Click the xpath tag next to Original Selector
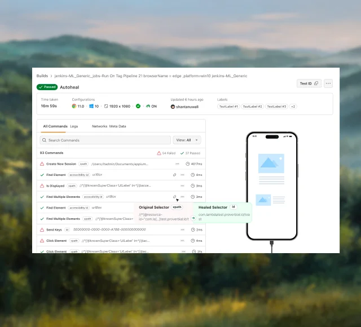Viewport: 361px width, 327px height. [x=177, y=207]
